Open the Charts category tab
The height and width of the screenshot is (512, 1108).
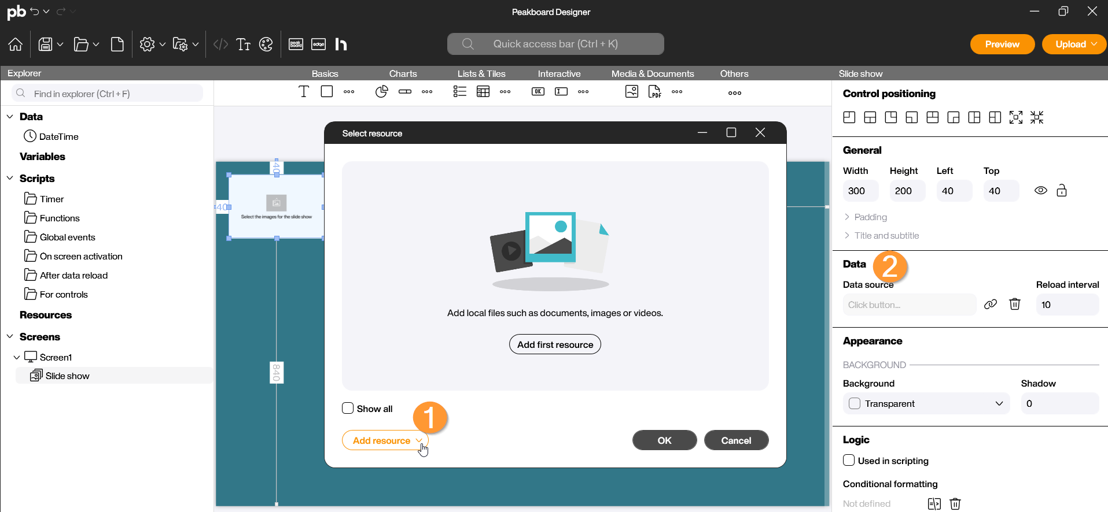coord(403,73)
